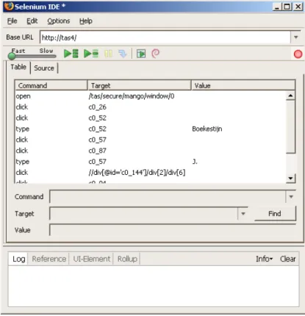This screenshot has width=305, height=316.
Task: Click the blue Step icon
Action: pos(123,54)
